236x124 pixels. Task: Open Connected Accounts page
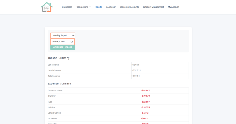[x=129, y=7]
